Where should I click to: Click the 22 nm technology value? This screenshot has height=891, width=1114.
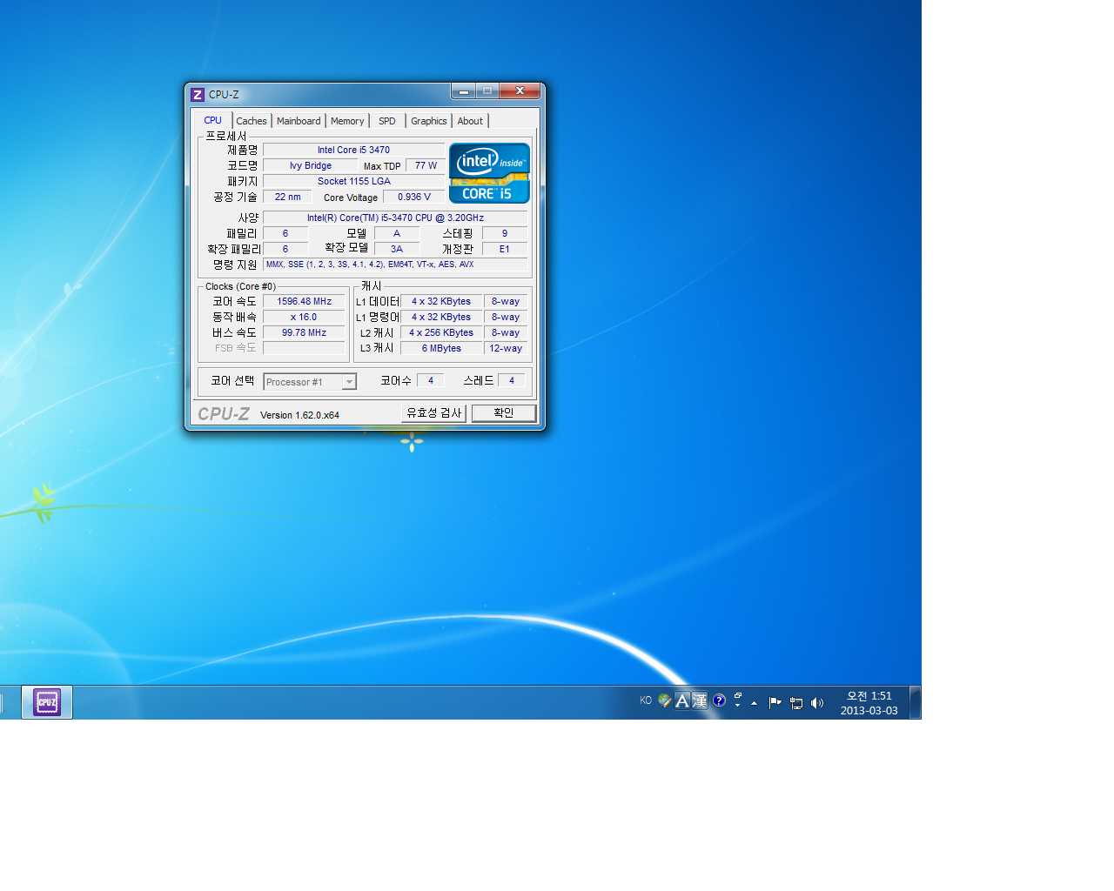pyautogui.click(x=287, y=197)
